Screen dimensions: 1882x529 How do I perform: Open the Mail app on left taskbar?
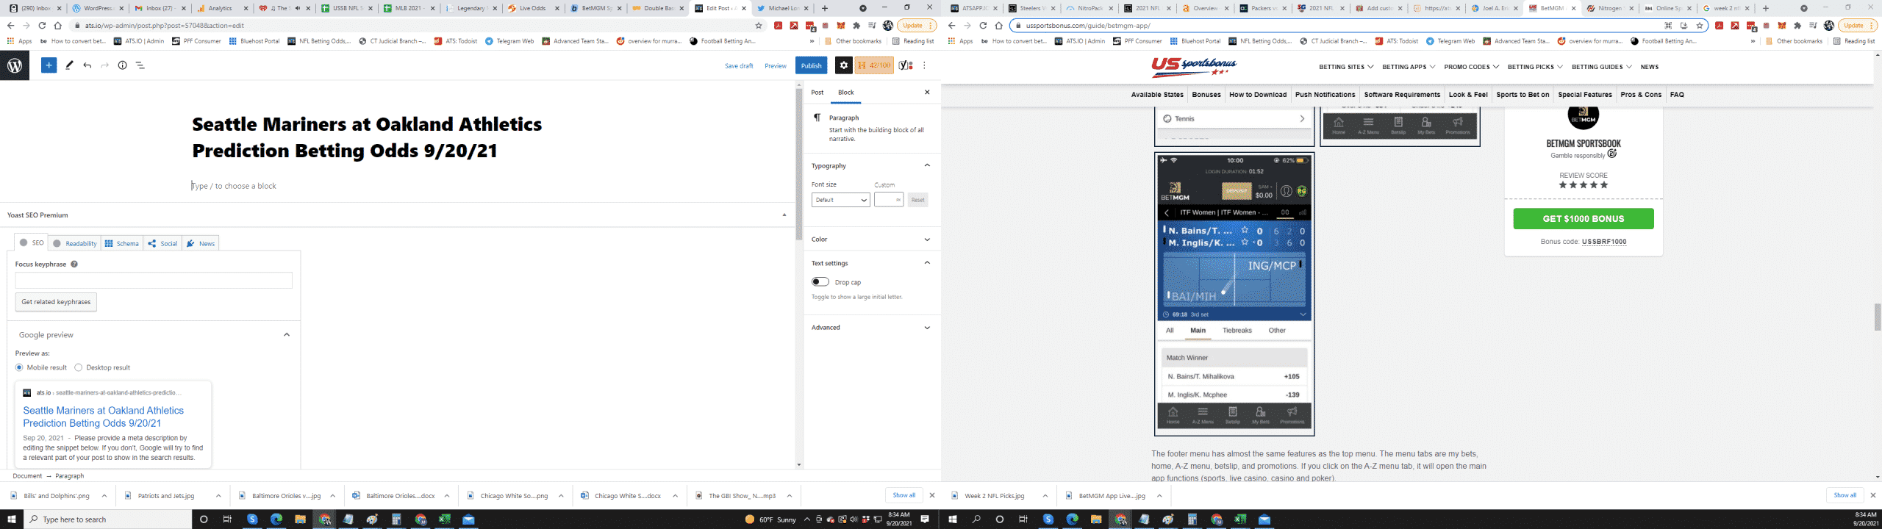click(x=468, y=519)
